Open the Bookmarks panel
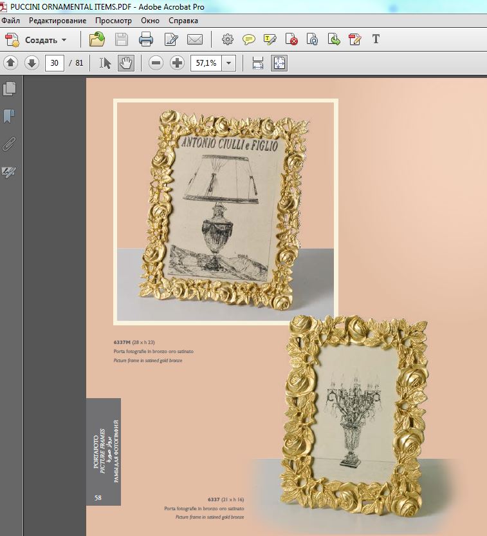This screenshot has height=536, width=487. tap(9, 116)
